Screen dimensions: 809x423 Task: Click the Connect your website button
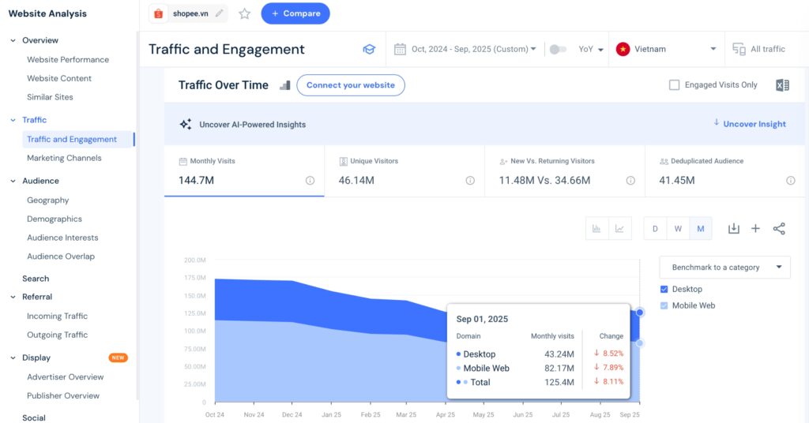click(351, 85)
